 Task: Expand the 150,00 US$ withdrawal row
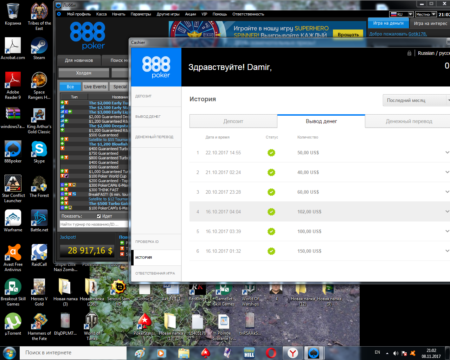tap(447, 251)
